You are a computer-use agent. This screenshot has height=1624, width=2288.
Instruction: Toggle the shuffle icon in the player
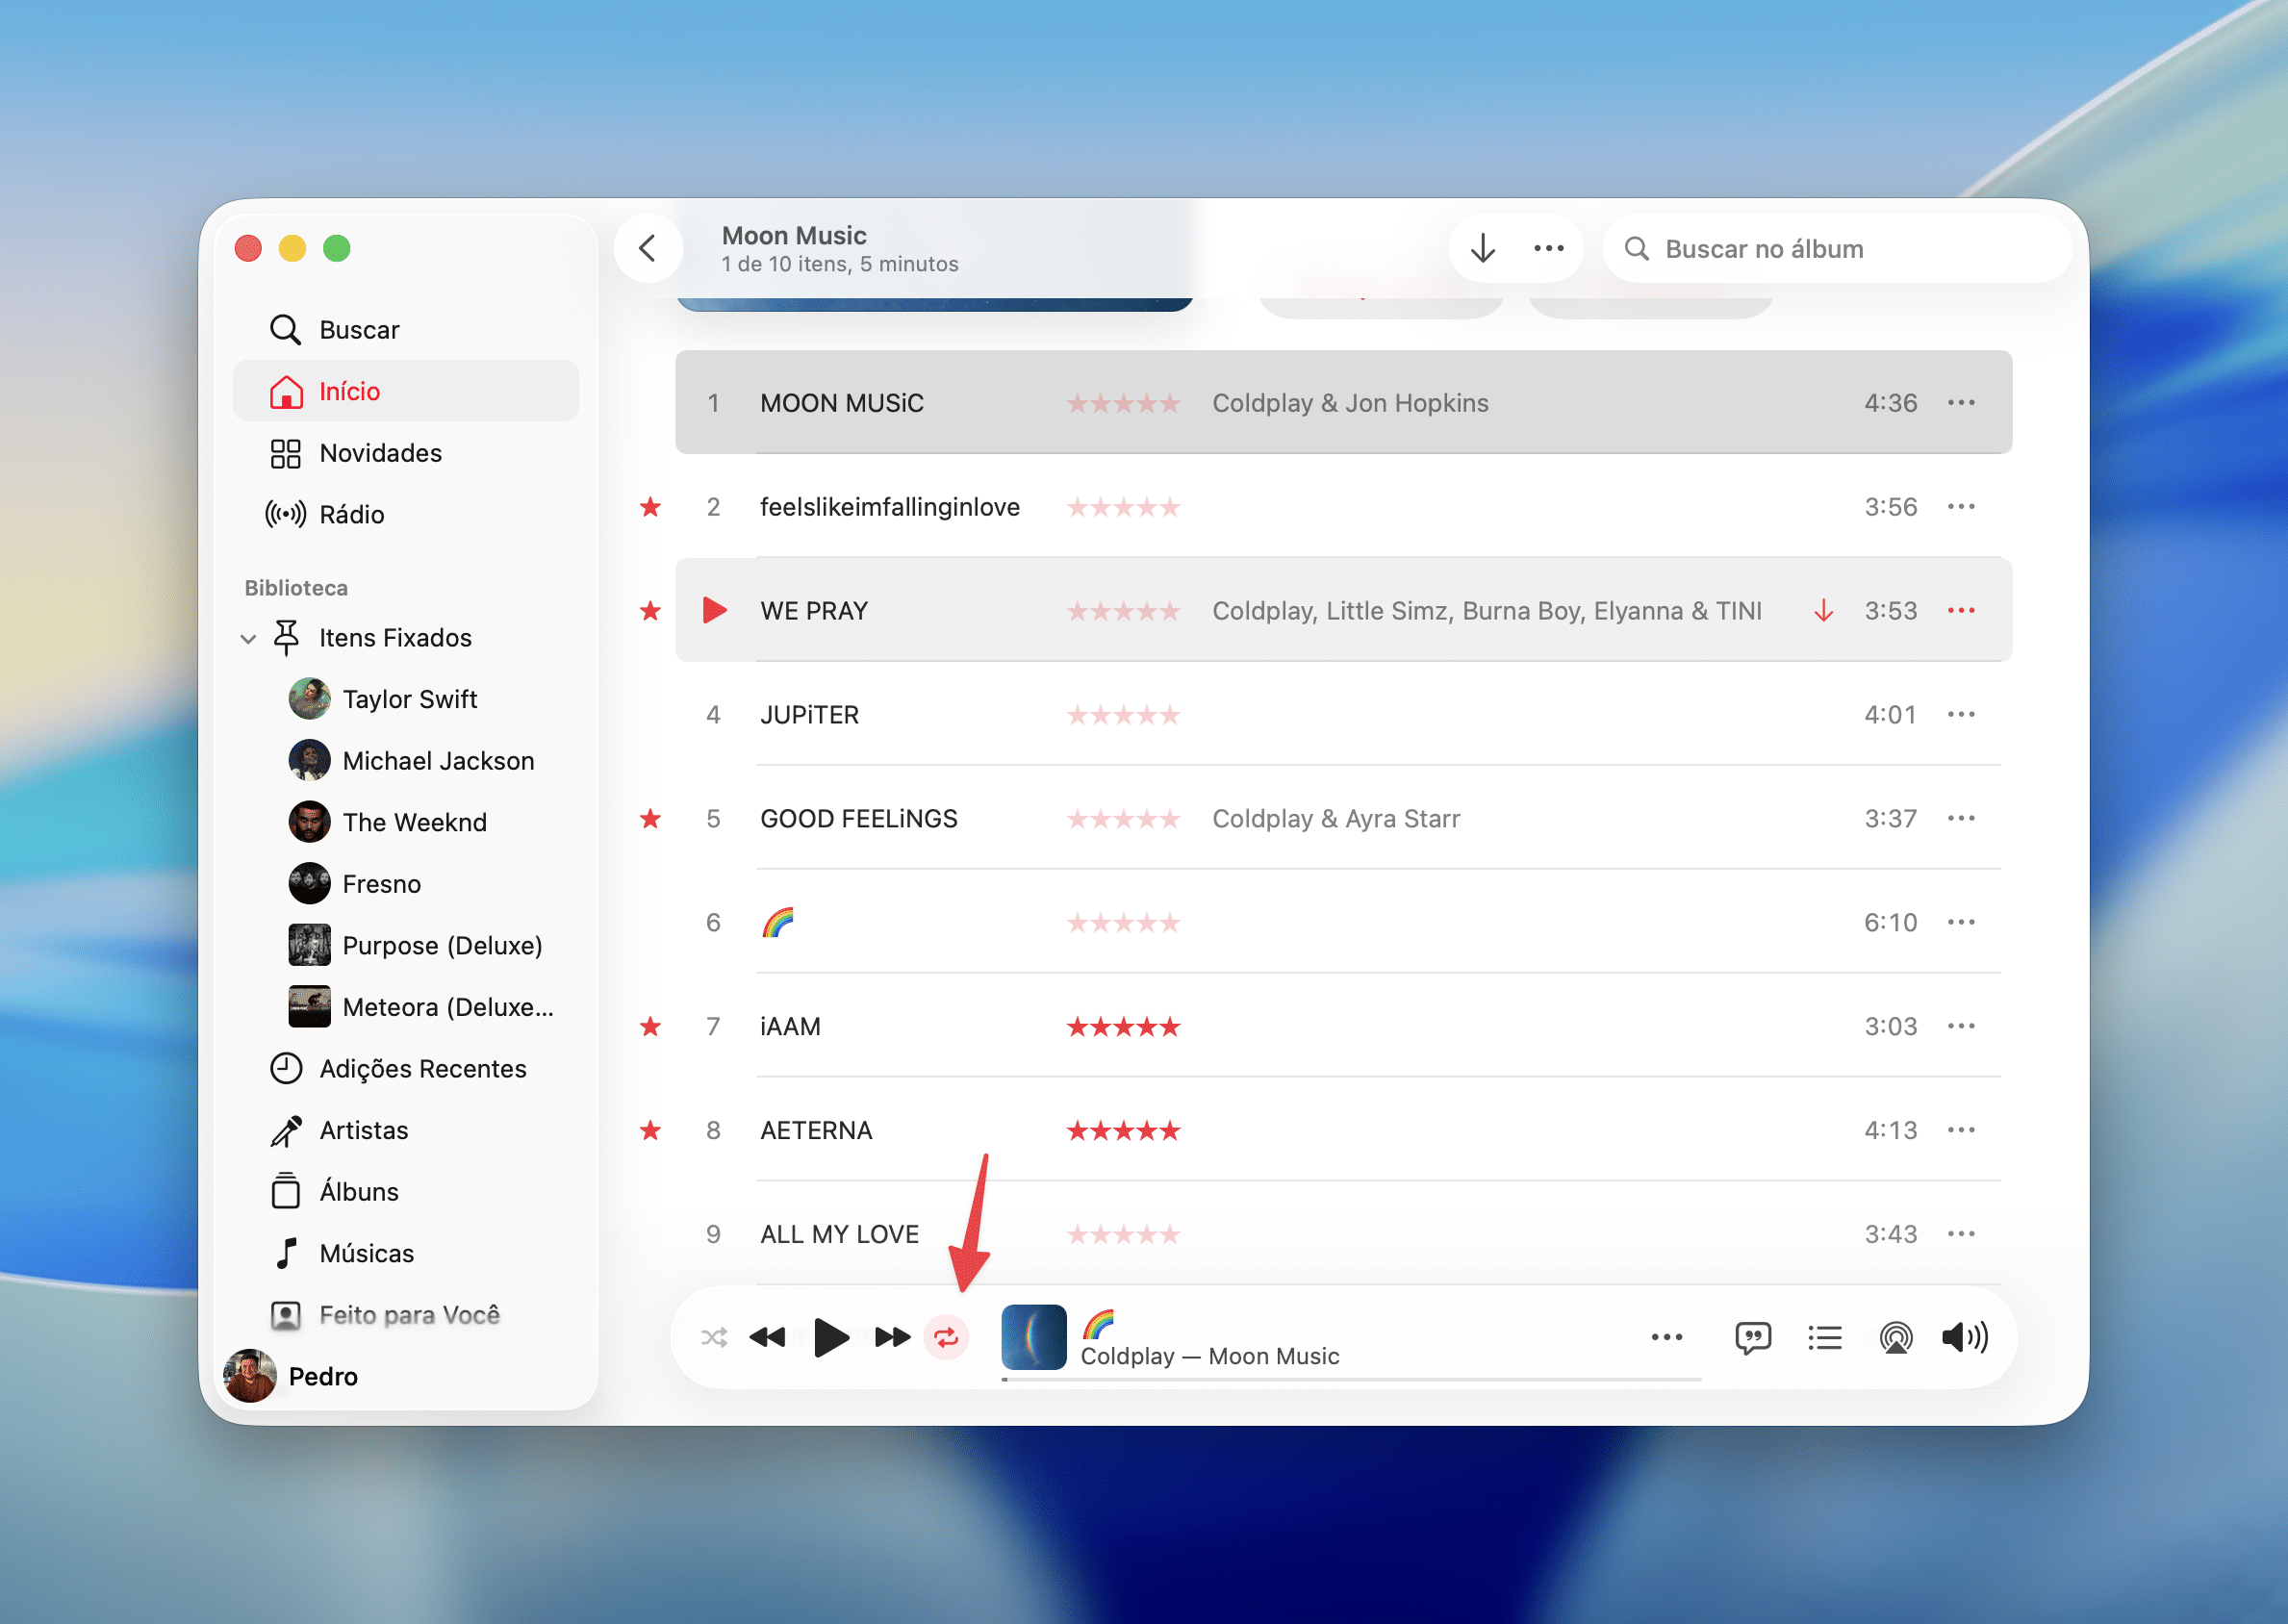[714, 1337]
